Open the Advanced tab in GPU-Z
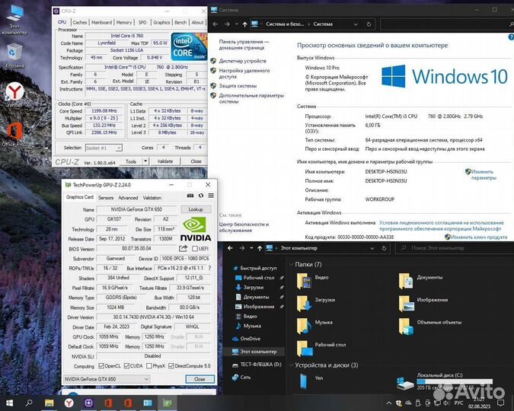Viewport: 514px width, 411px height. (128, 198)
